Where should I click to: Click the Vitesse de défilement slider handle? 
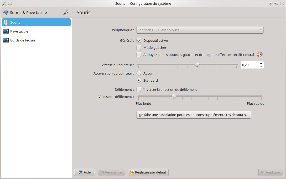pyautogui.click(x=174, y=96)
